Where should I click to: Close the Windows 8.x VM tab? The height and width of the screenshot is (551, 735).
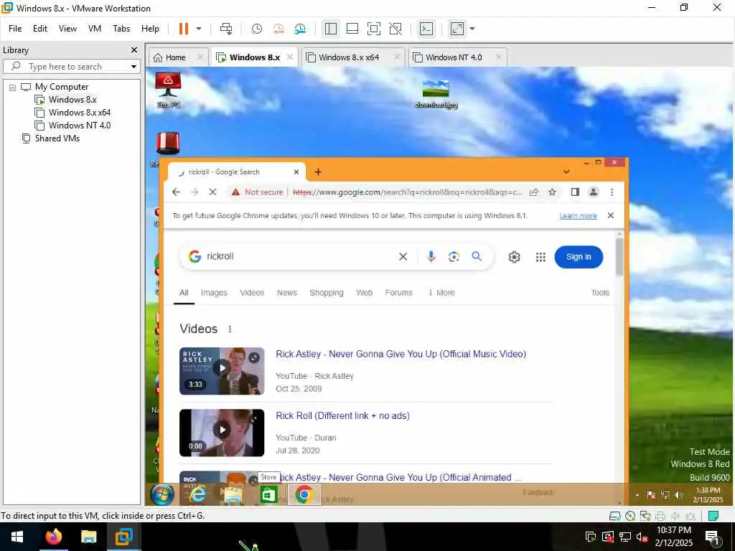(290, 57)
